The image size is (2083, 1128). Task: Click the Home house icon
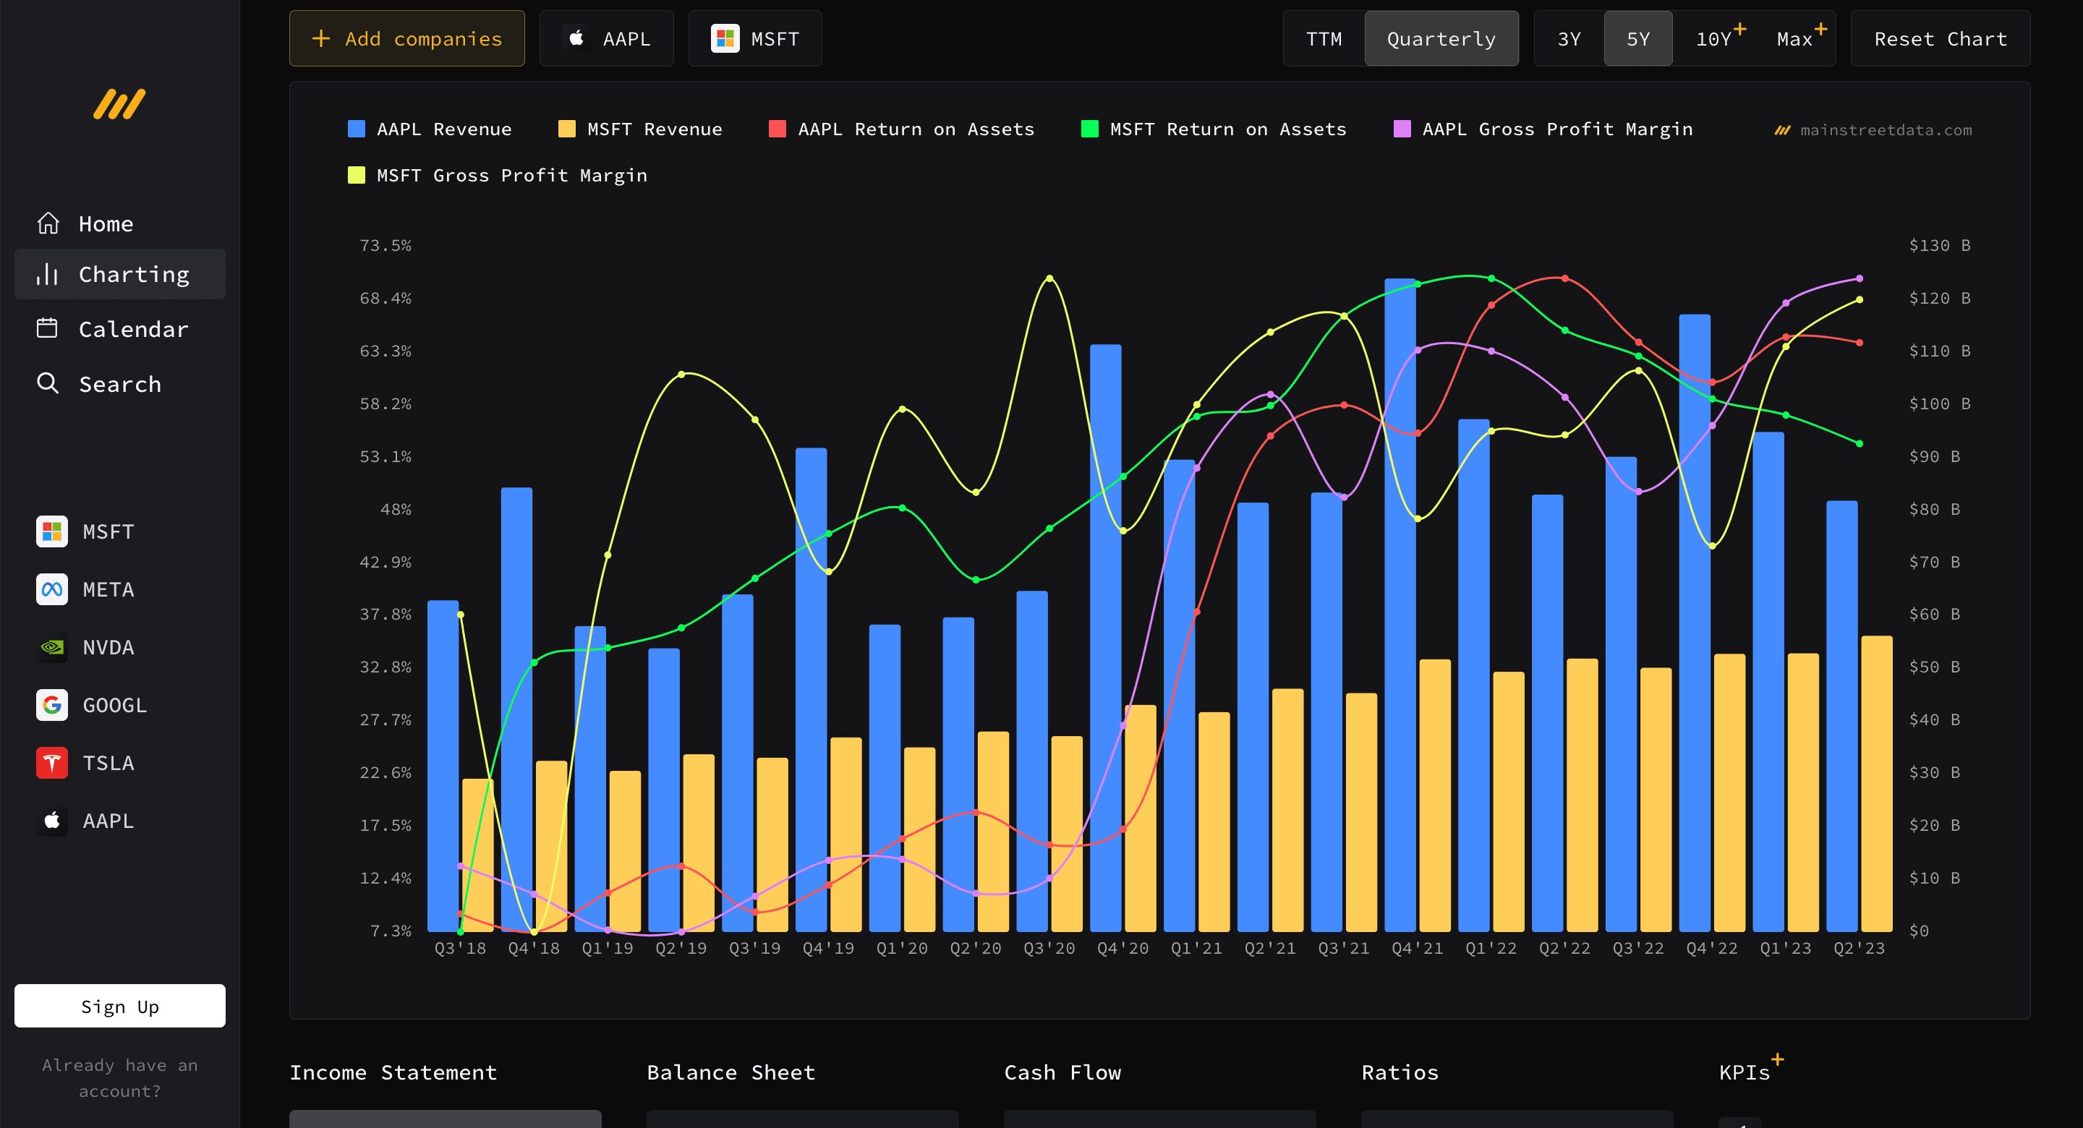48,223
